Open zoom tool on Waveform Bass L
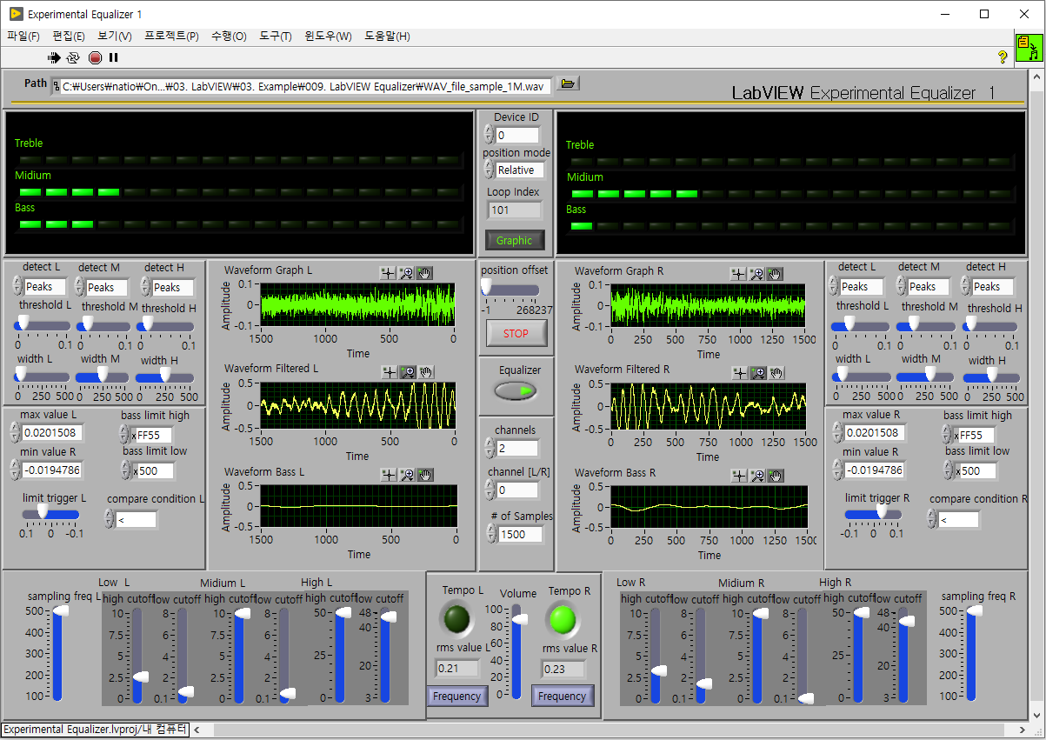The width and height of the screenshot is (1046, 740). tap(406, 474)
